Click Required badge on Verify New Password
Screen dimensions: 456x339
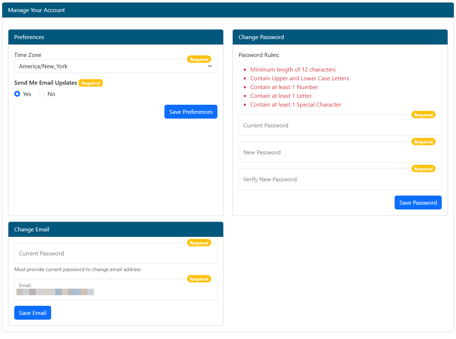[x=423, y=169]
